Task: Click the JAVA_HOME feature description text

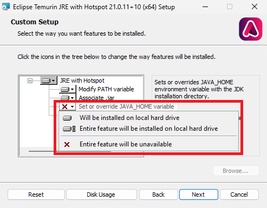Action: tap(199, 89)
